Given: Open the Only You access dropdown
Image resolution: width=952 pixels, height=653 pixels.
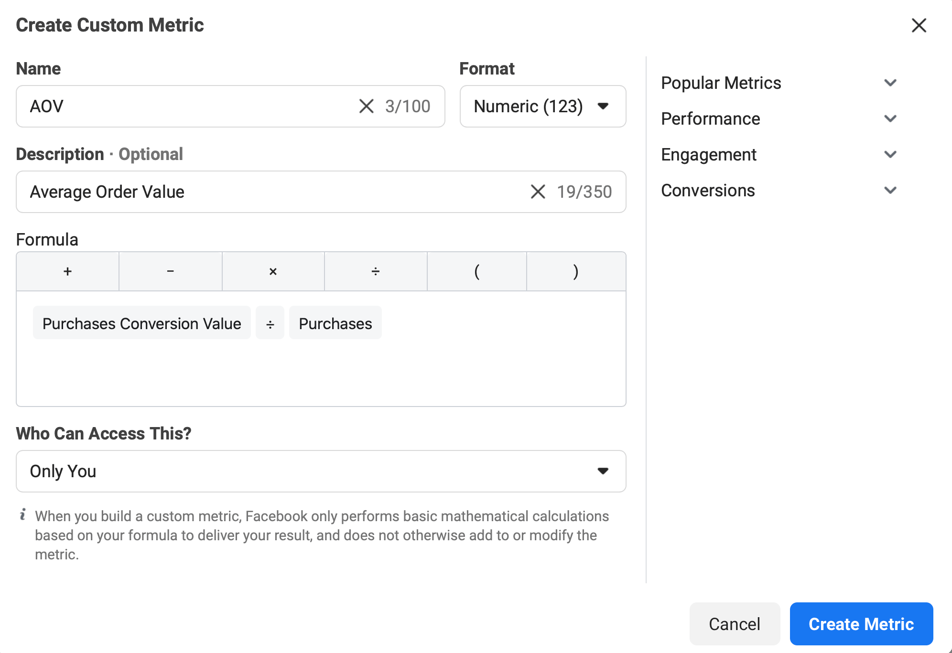Looking at the screenshot, I should [x=321, y=471].
